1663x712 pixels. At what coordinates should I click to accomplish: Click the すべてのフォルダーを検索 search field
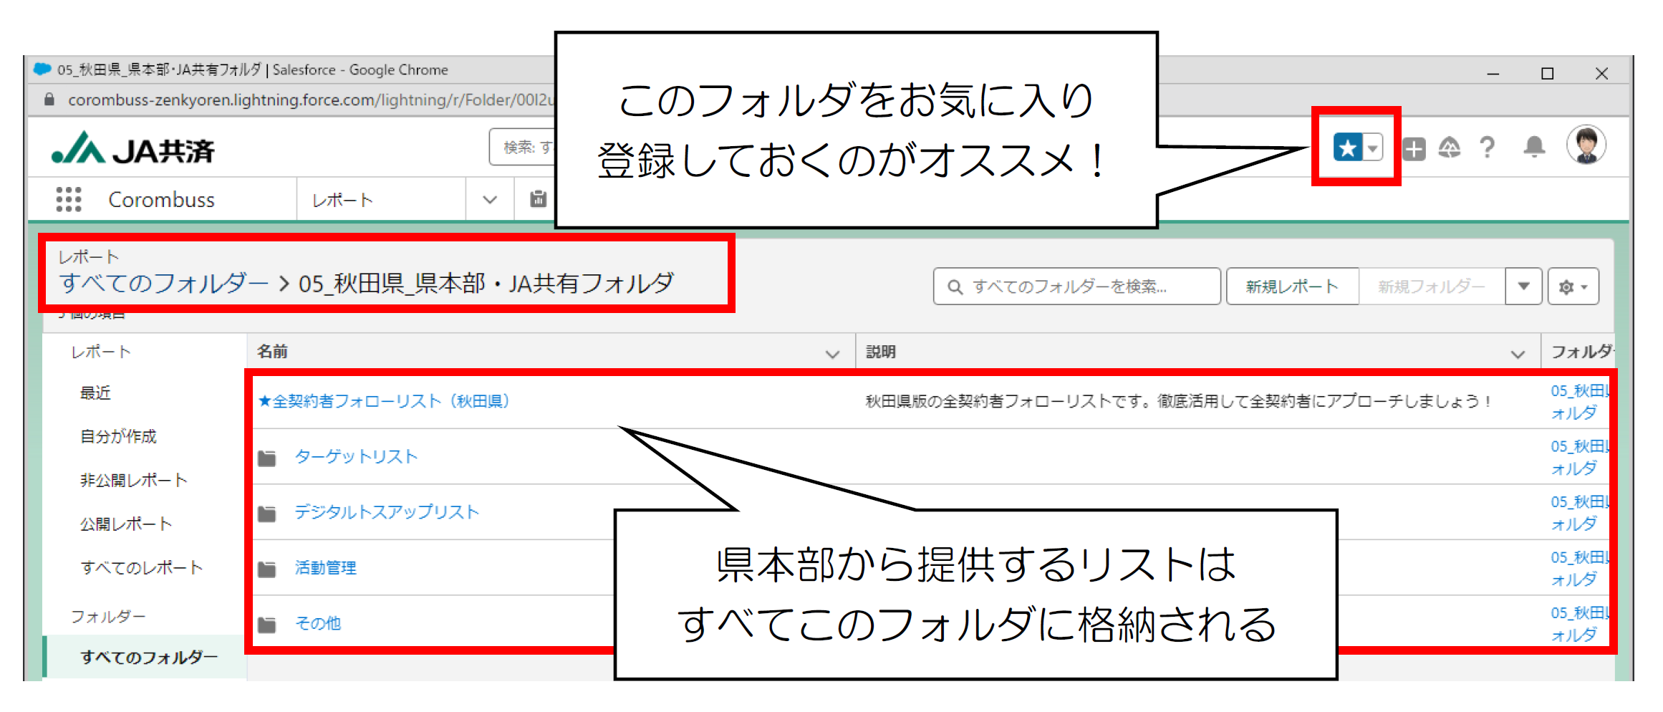1076,287
